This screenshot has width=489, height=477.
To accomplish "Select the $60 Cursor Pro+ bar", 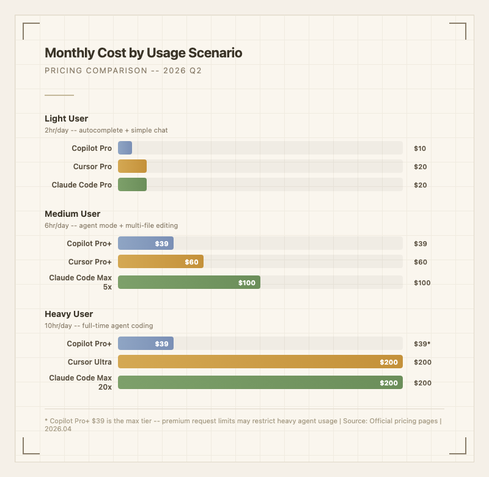I will point(160,261).
